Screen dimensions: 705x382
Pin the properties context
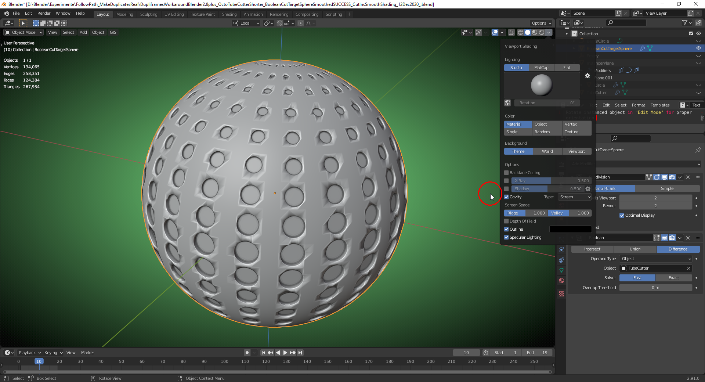click(698, 150)
